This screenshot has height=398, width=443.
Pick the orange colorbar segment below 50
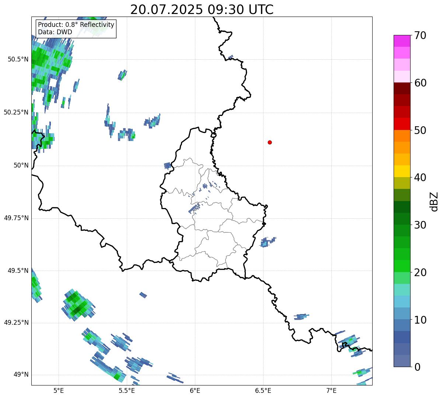click(x=402, y=136)
